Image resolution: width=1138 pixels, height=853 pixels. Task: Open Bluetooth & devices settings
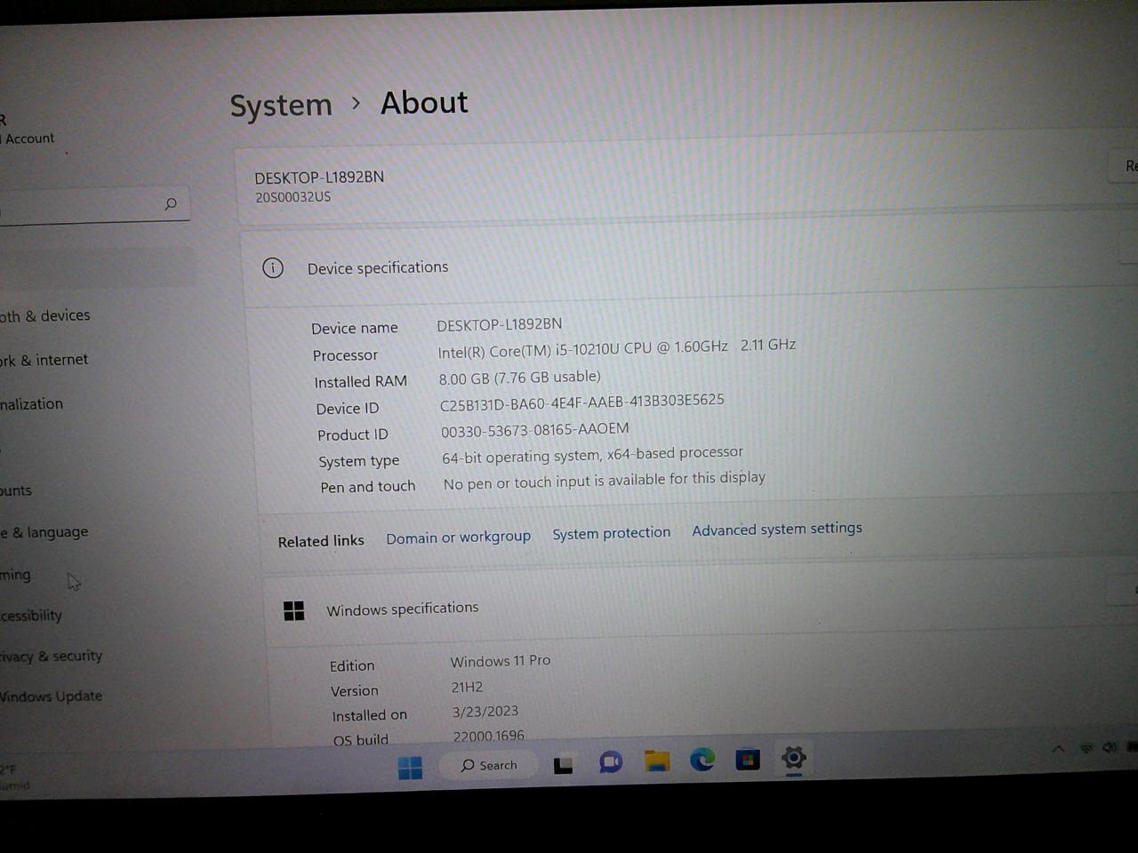pos(45,315)
